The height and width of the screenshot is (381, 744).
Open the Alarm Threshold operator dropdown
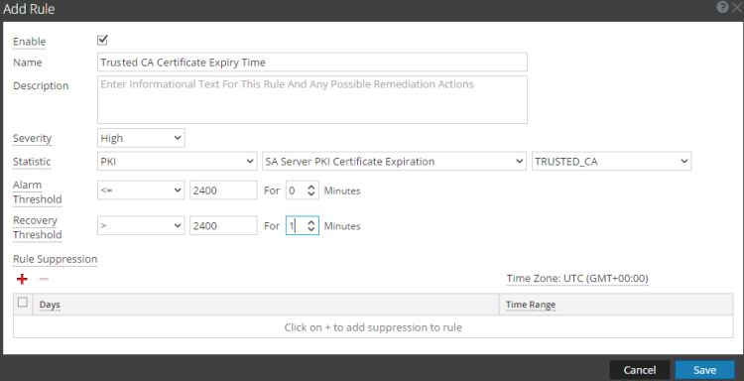[141, 190]
